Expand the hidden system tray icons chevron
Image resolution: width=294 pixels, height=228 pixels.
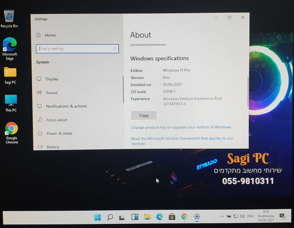[222, 217]
